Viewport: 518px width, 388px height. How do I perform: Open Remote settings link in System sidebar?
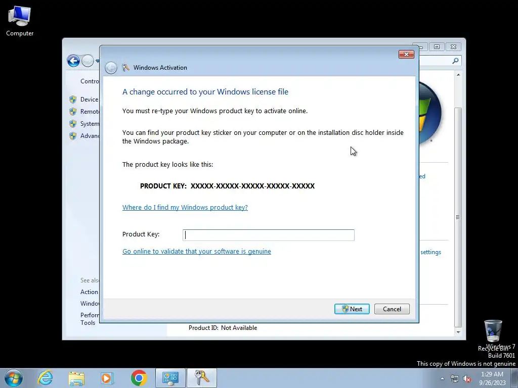90,112
